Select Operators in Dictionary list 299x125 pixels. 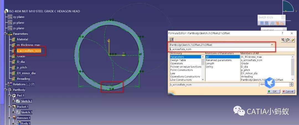tap(176, 63)
